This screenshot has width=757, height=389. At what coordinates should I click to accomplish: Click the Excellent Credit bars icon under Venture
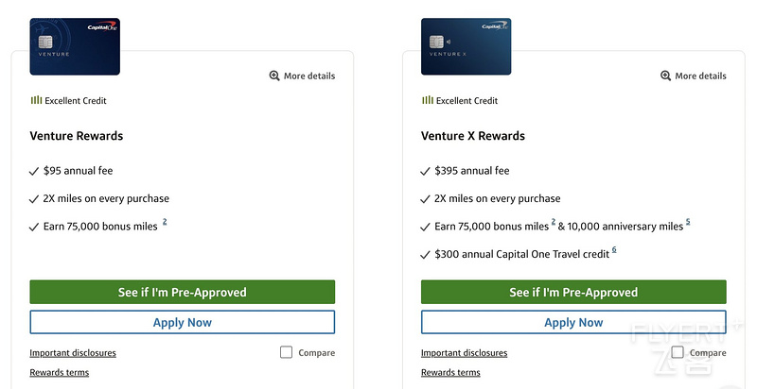tap(36, 100)
